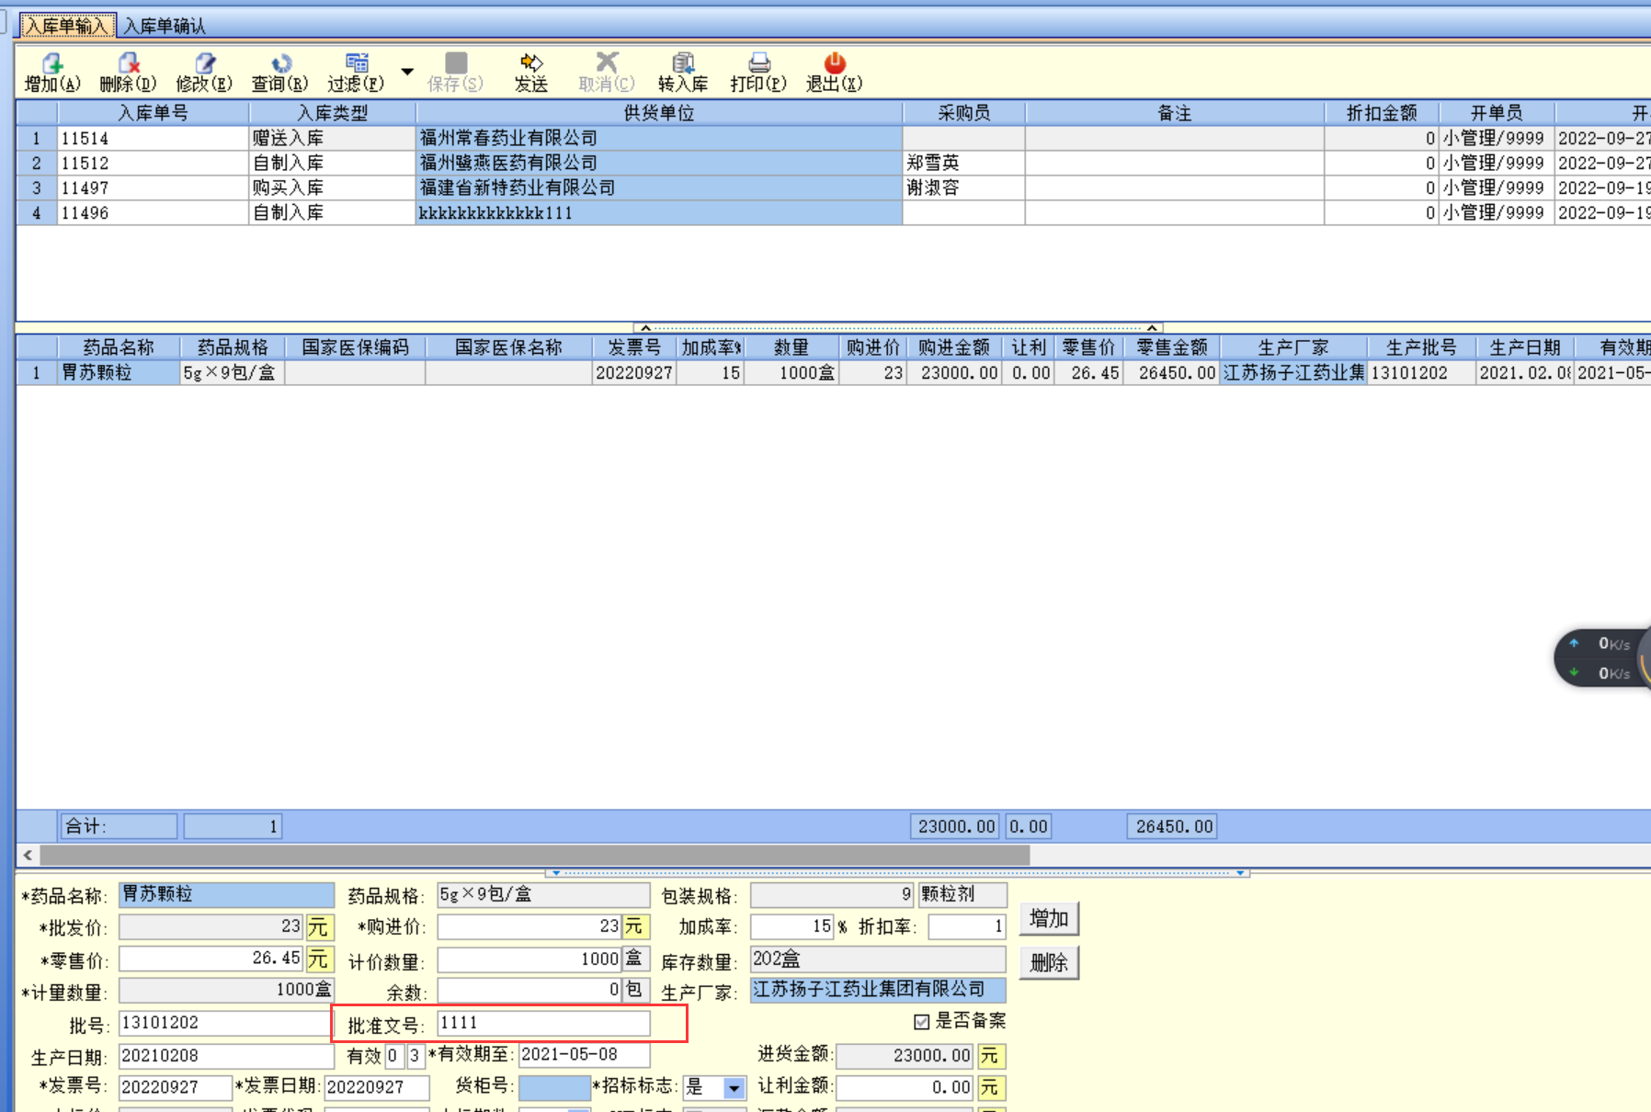This screenshot has width=1651, height=1112.
Task: Click the 批号 input field
Action: (225, 1023)
